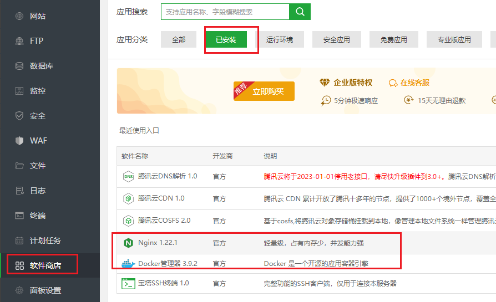The width and height of the screenshot is (496, 302).
Task: Click the 基于cosfs description text
Action: click(x=379, y=221)
